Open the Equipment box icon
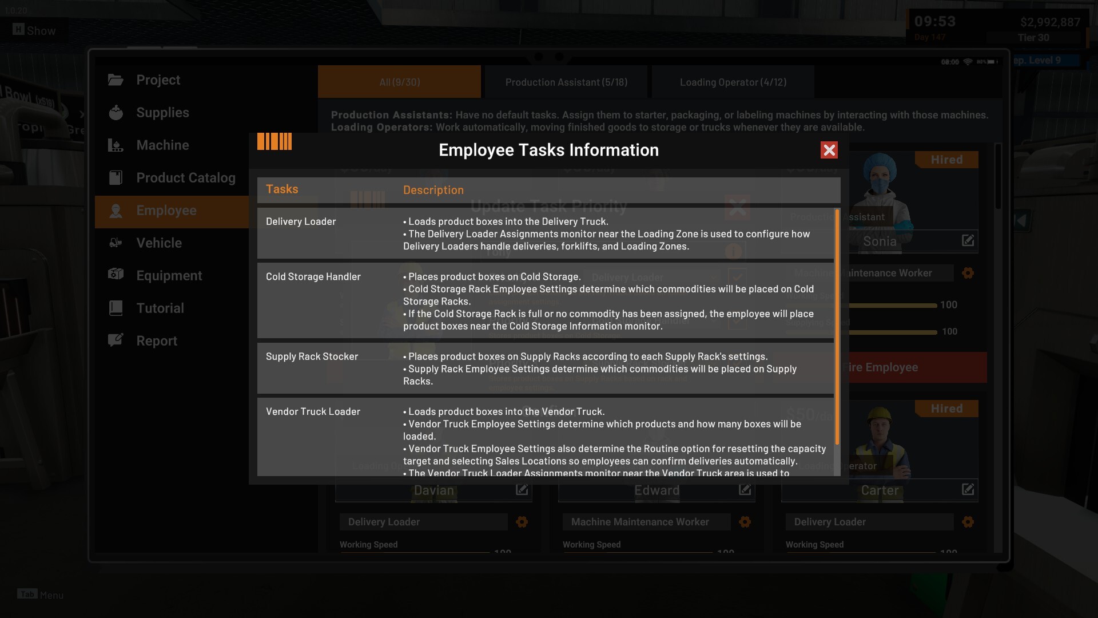Screen dimensions: 1098x618 point(116,275)
